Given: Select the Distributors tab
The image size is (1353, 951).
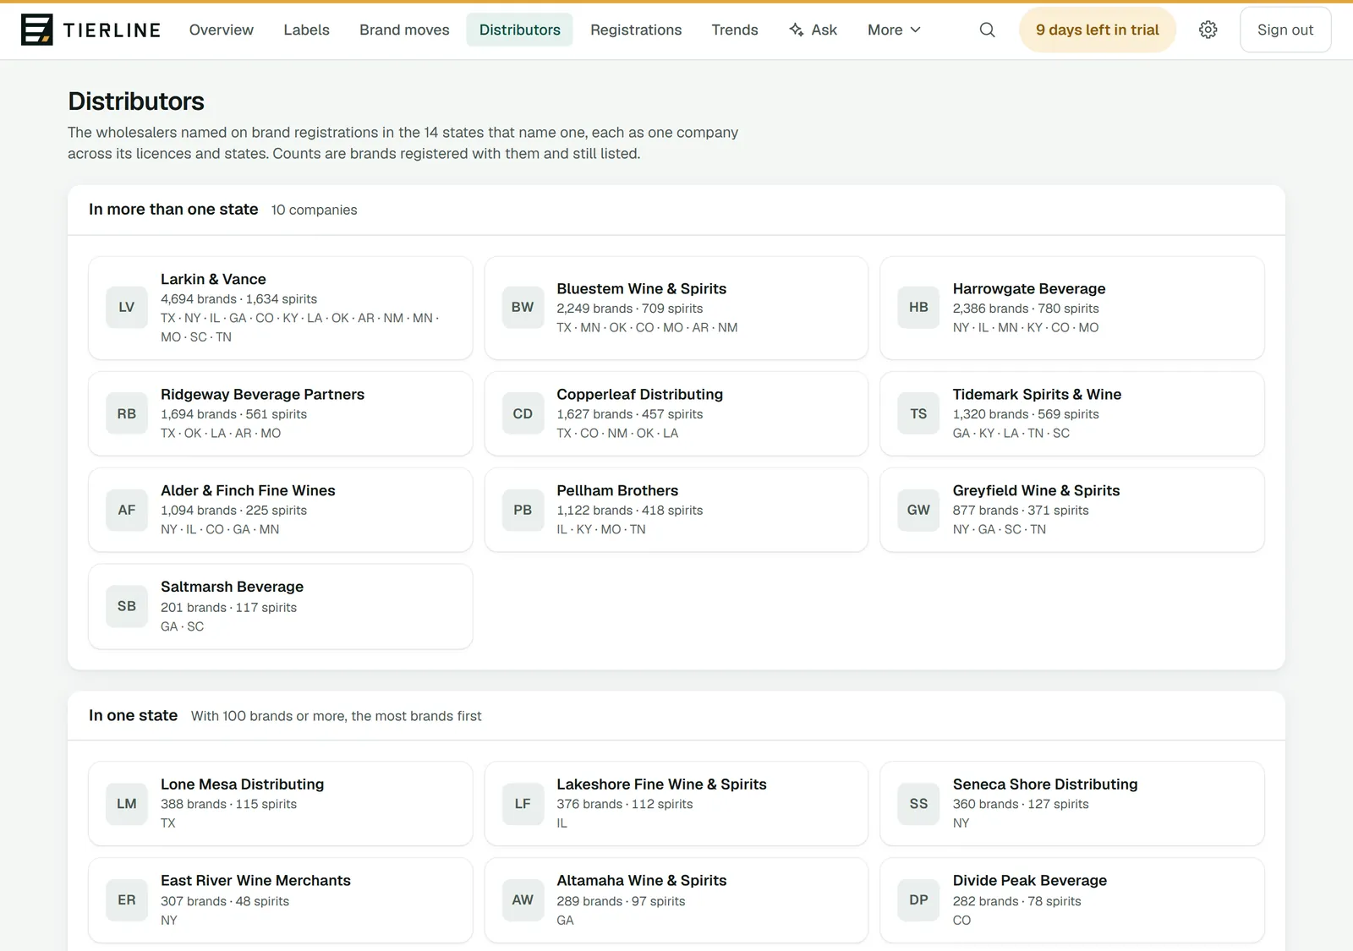Looking at the screenshot, I should (x=519, y=30).
